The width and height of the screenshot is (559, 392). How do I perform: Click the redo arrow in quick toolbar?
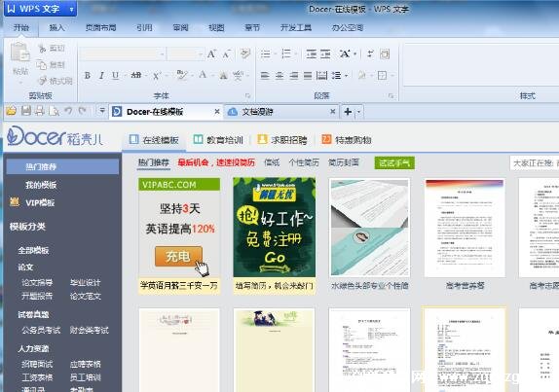[83, 111]
